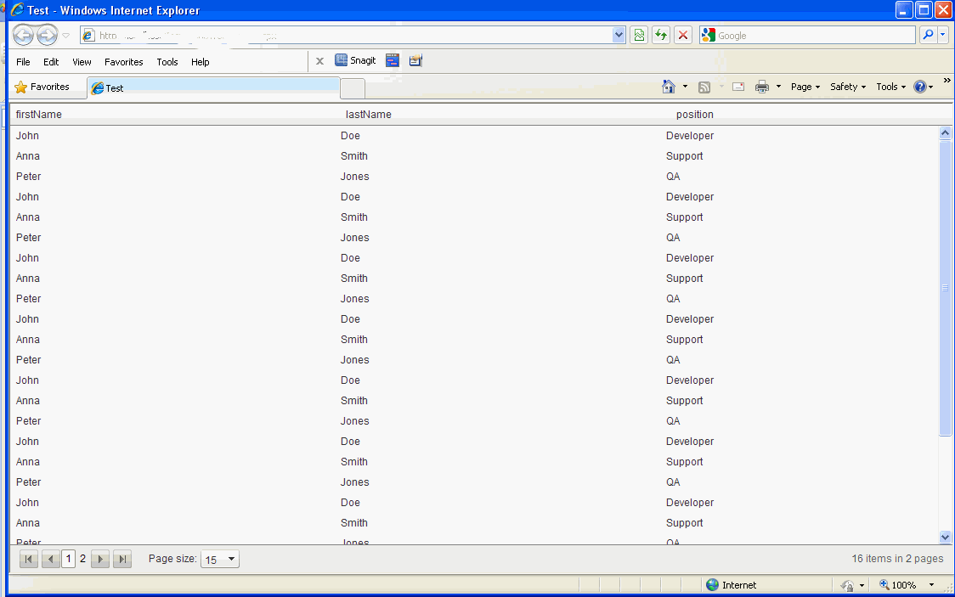Viewport: 955px width, 597px height.
Task: Expand the Home button dropdown arrow
Action: point(685,87)
